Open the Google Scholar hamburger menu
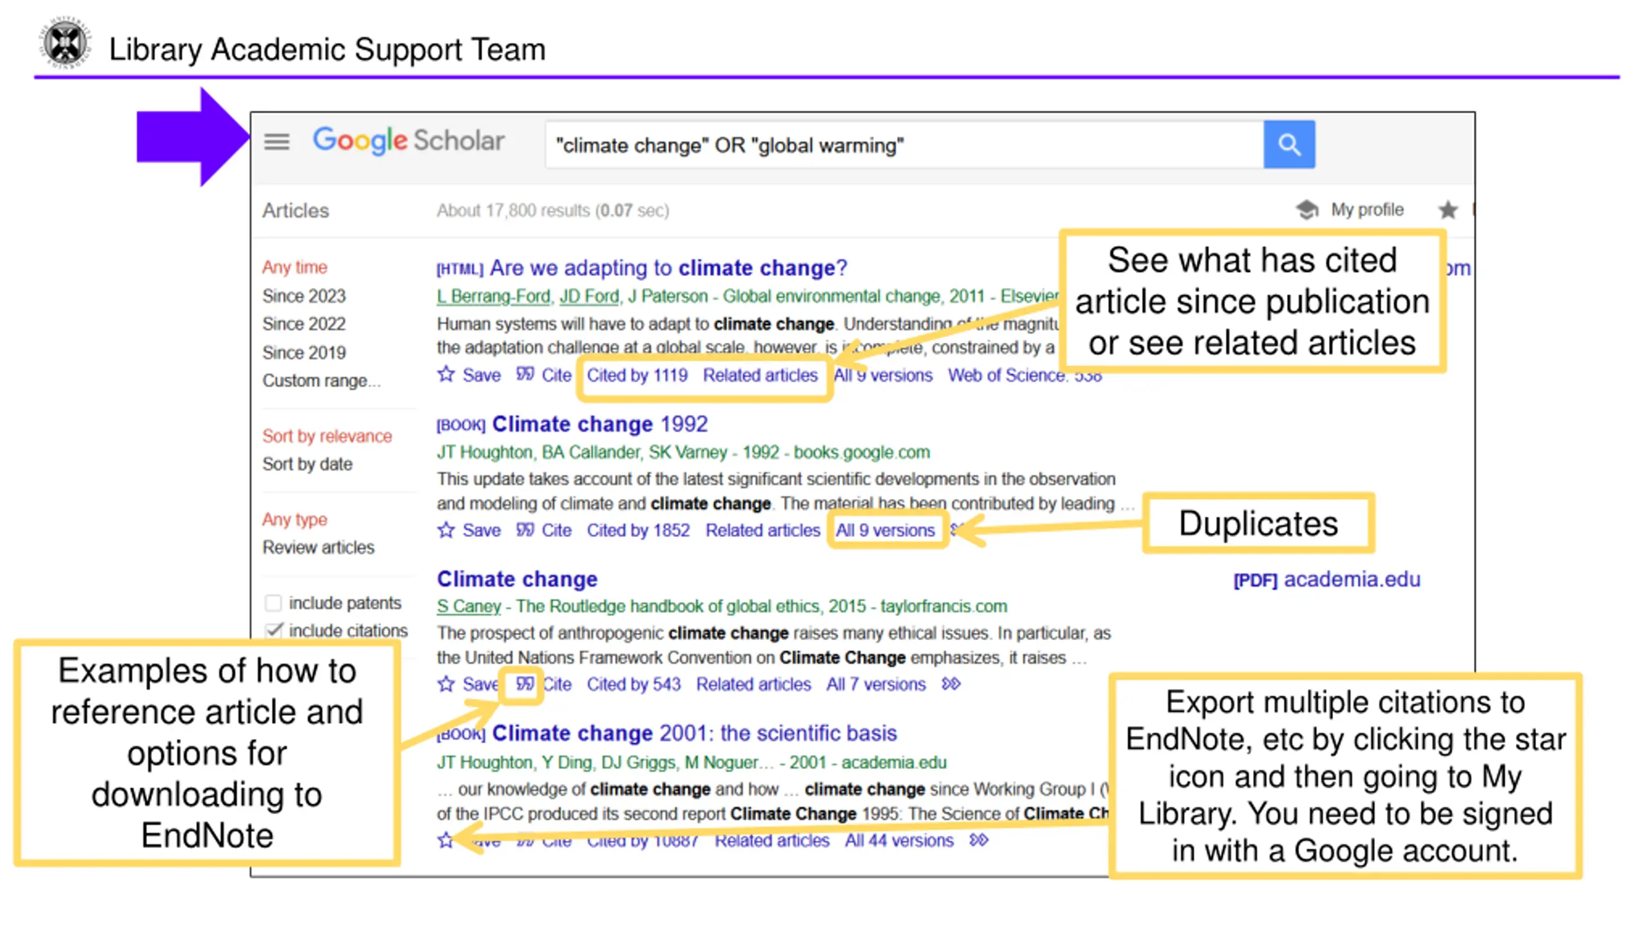This screenshot has height=928, width=1650. (277, 141)
